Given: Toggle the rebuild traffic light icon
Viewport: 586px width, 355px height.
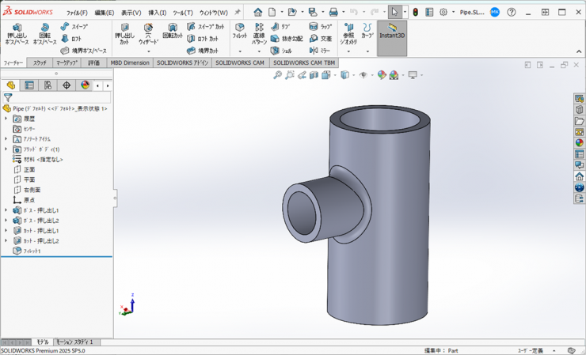Looking at the screenshot, I should tap(415, 13).
